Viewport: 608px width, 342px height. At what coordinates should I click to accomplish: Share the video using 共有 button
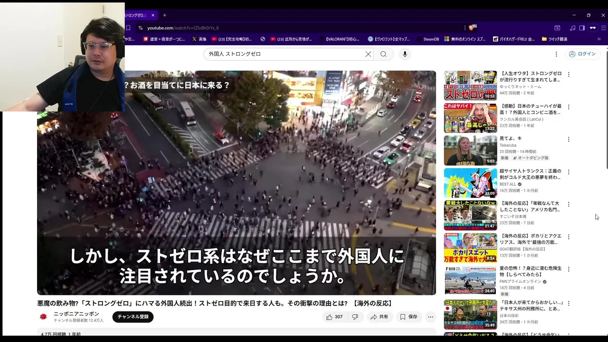(x=380, y=317)
